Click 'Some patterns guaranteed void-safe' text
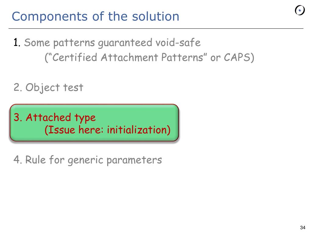The width and height of the screenshot is (312, 234). pos(112,43)
